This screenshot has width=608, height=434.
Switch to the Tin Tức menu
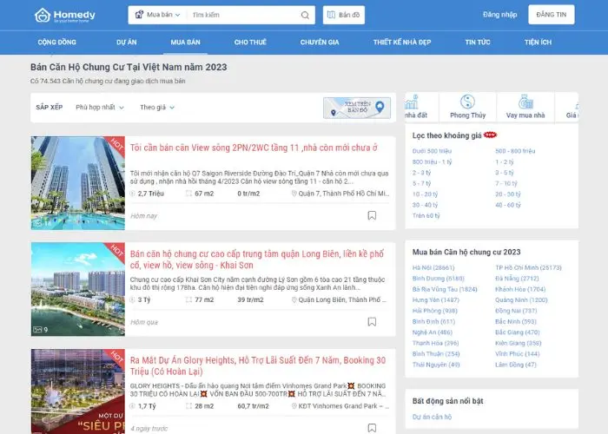(477, 42)
